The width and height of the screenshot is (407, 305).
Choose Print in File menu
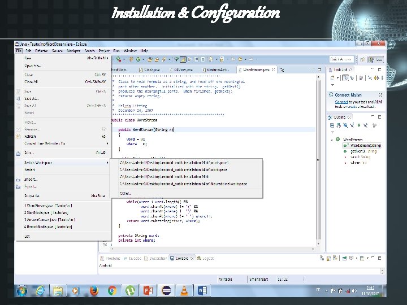63,153
